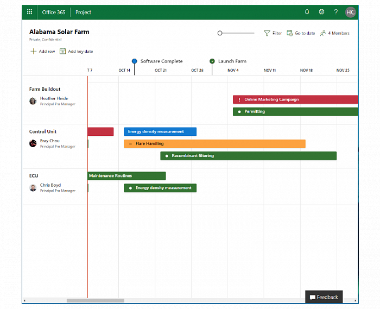The width and height of the screenshot is (380, 309).
Task: Open the Feedback button
Action: point(324,297)
